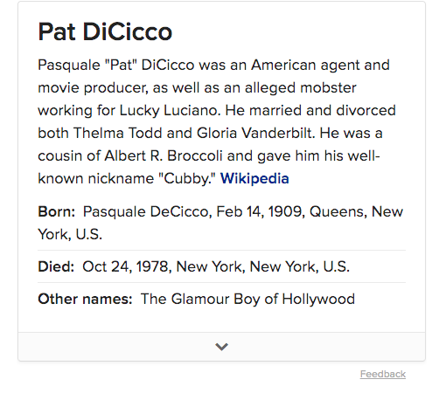Screen dimensions: 446x407
Task: Click the Died: field label
Action: 56,266
